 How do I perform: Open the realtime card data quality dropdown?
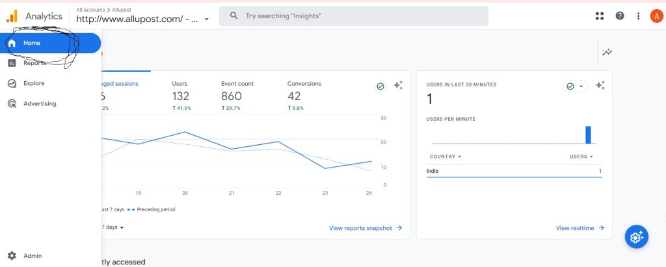(x=576, y=86)
